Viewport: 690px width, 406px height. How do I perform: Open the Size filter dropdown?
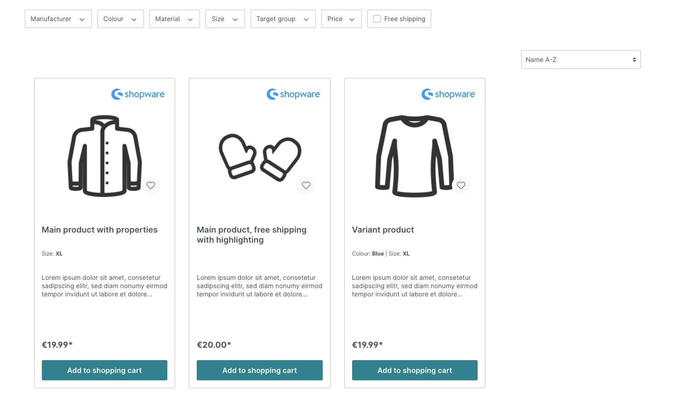[x=225, y=19]
